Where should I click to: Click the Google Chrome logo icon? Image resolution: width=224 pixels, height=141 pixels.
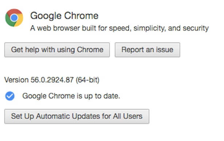click(x=14, y=18)
